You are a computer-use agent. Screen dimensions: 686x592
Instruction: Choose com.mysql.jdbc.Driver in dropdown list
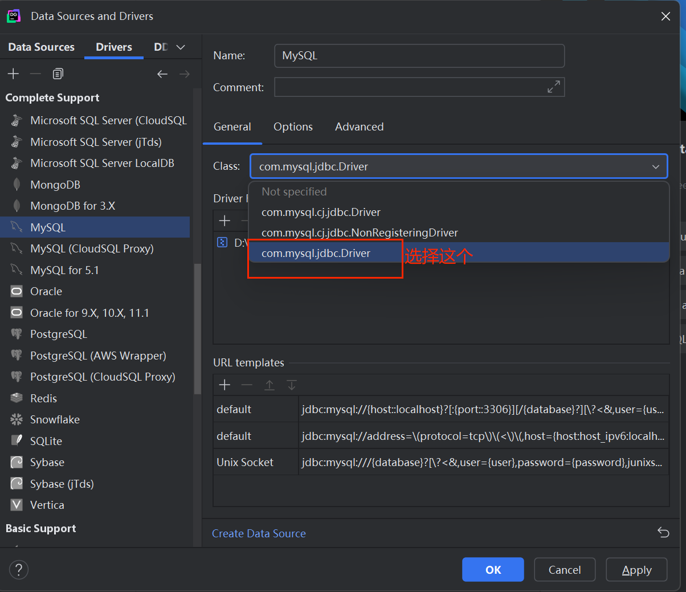[459, 253]
